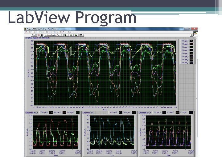This screenshot has width=222, height=166.
Task: Open the Help menu
Action: (69, 32)
